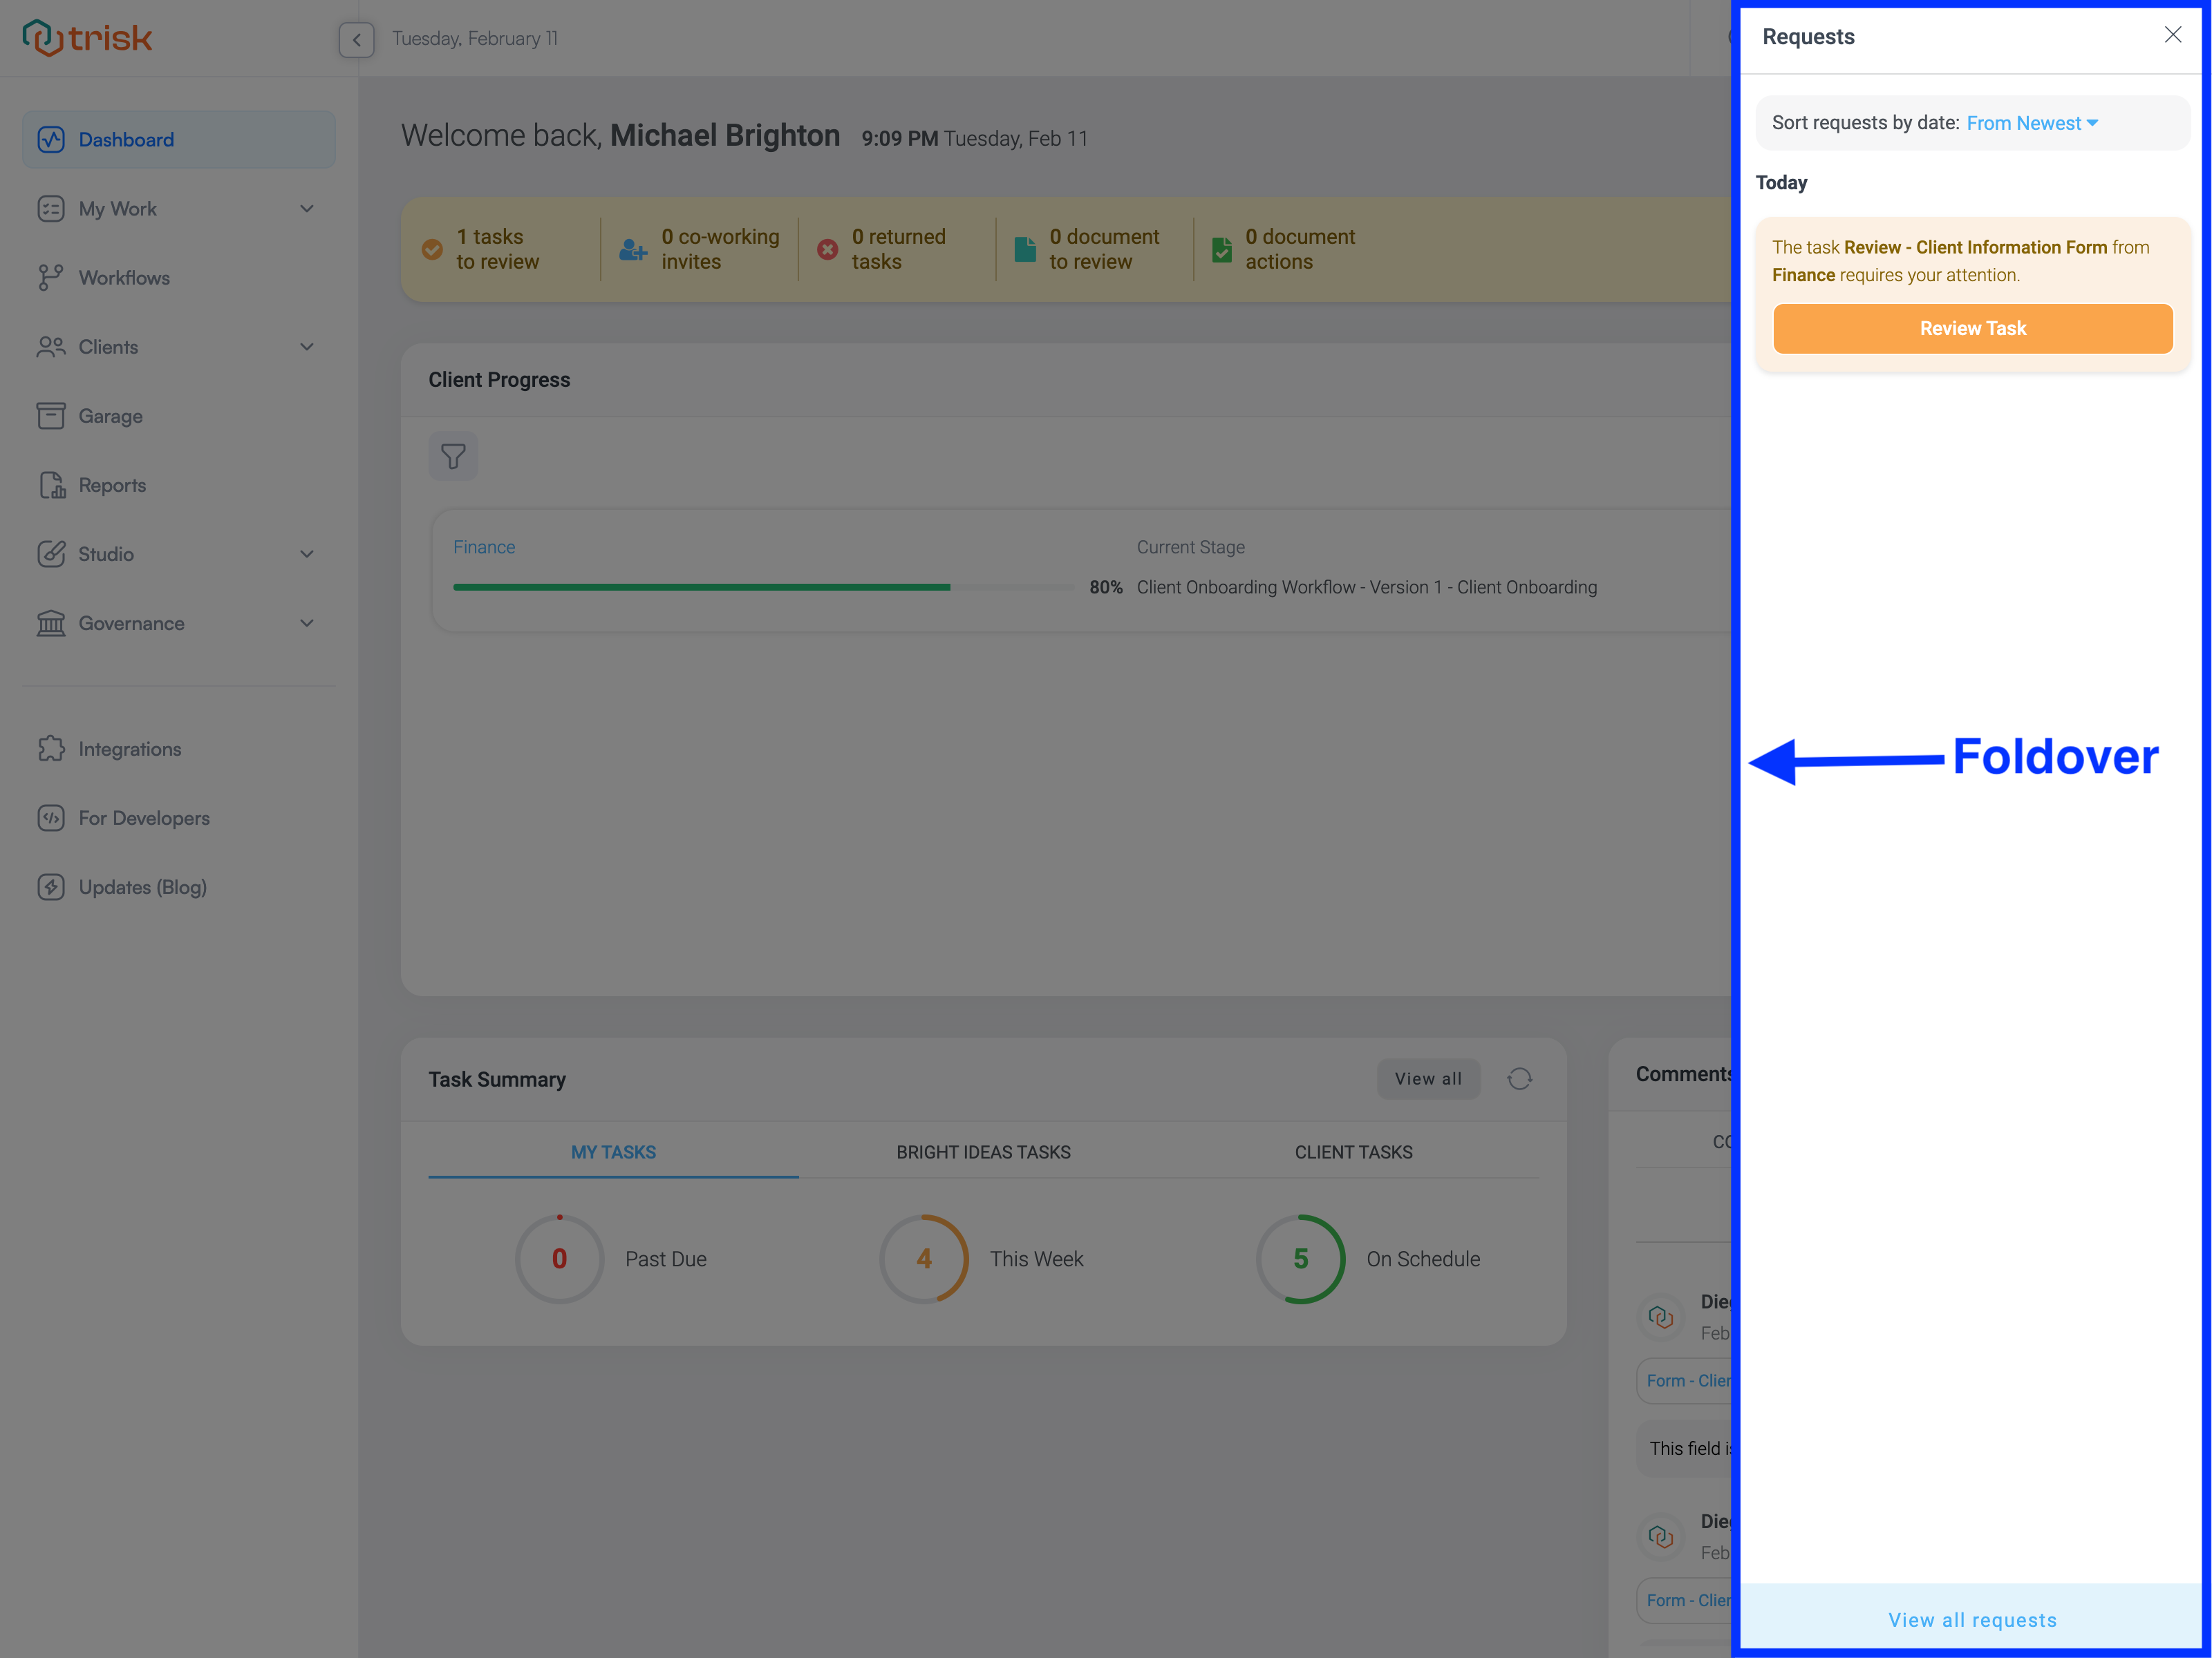Viewport: 2212px width, 1658px height.
Task: Click 0 returned tasks text
Action: click(898, 249)
